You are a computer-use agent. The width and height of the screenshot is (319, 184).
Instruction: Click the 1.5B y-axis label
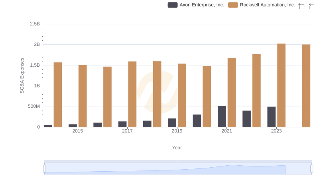(35, 65)
